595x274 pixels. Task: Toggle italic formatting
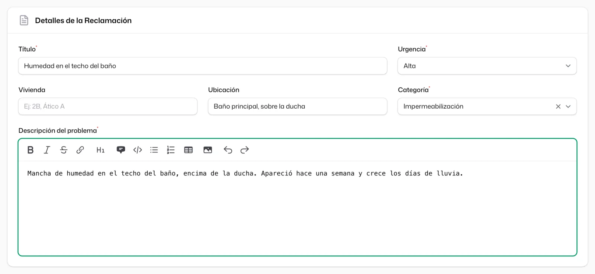pos(47,150)
